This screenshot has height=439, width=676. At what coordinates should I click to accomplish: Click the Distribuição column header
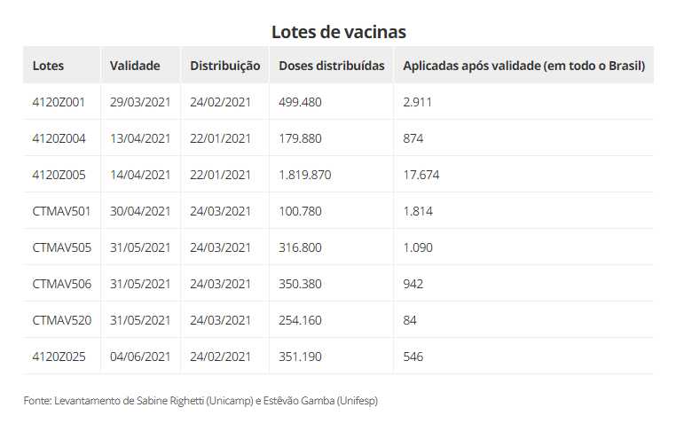pyautogui.click(x=225, y=66)
